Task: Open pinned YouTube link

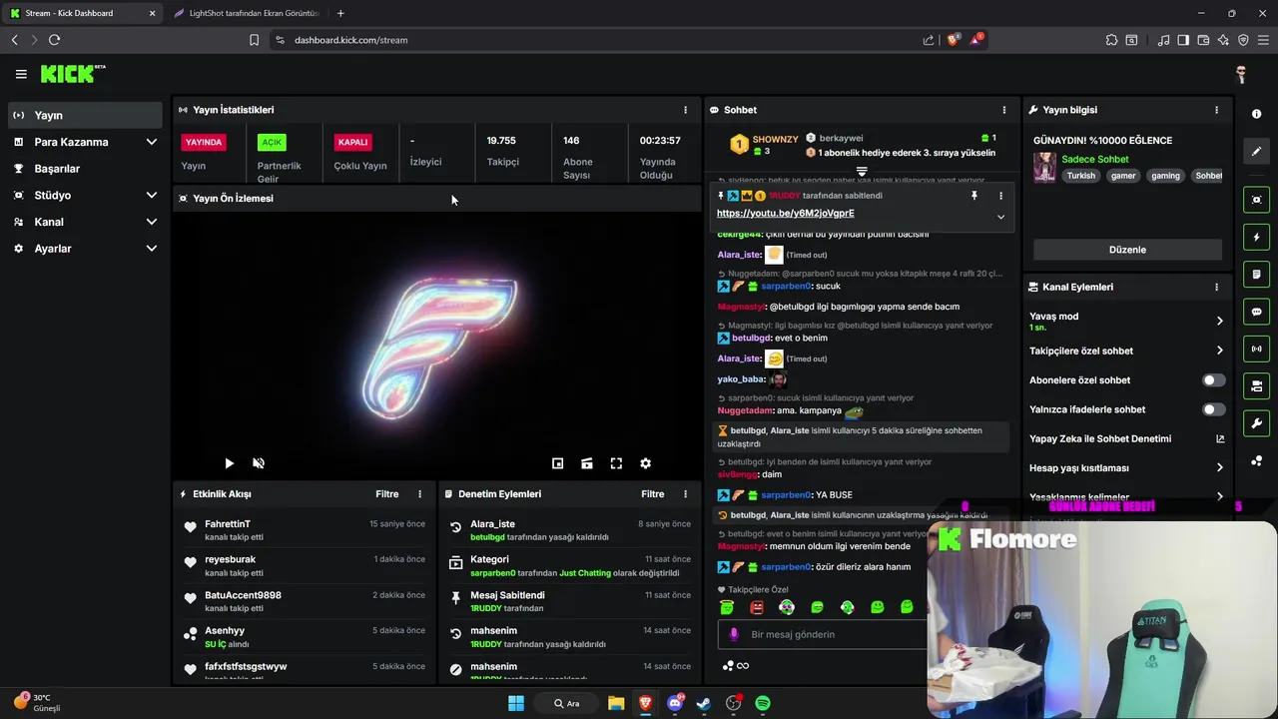Action: [x=785, y=213]
